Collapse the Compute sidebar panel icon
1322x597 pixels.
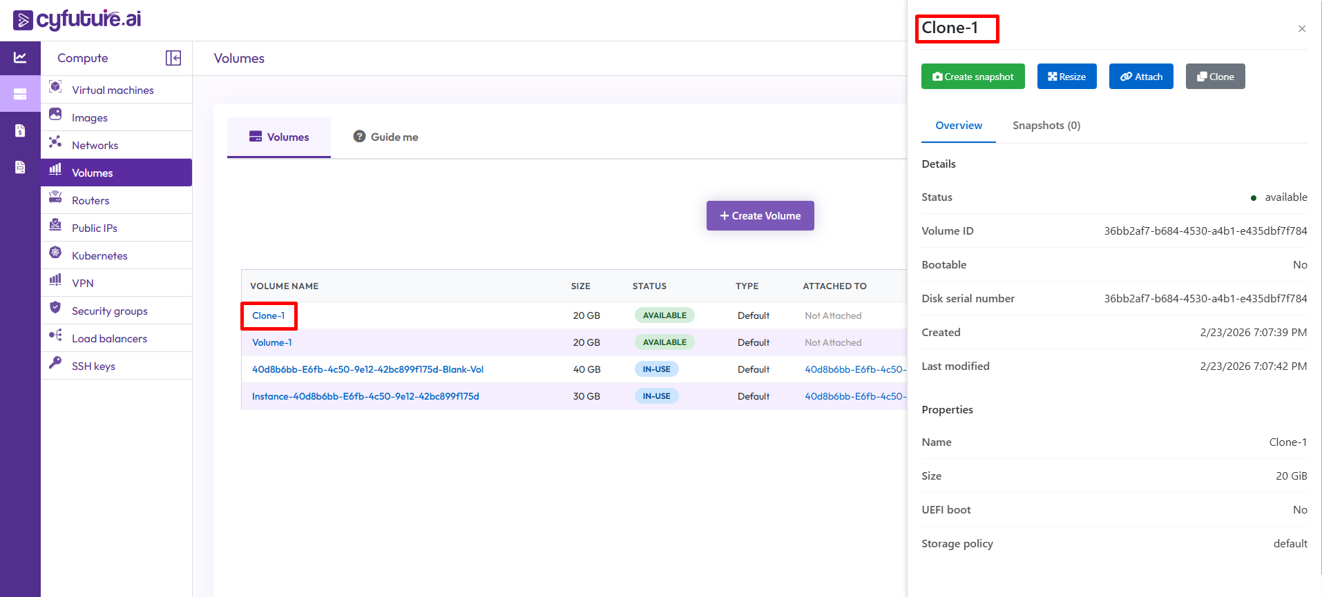(x=173, y=58)
